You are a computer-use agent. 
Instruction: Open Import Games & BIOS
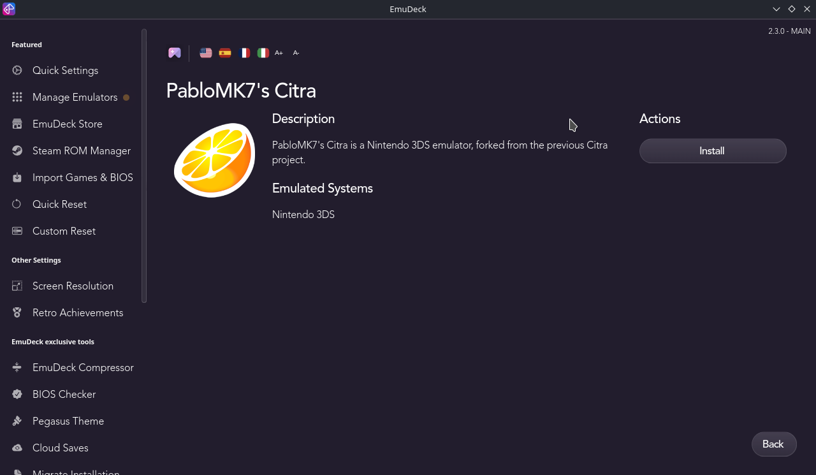click(82, 177)
